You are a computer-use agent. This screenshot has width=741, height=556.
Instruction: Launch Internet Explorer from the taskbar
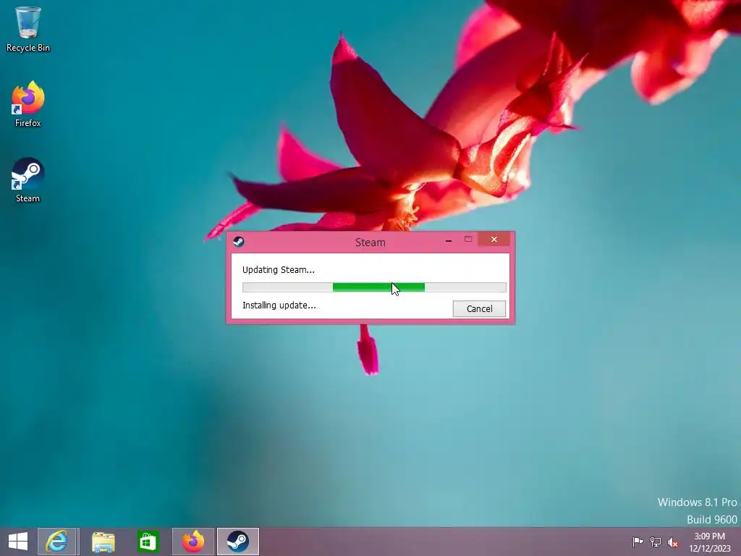pos(56,542)
